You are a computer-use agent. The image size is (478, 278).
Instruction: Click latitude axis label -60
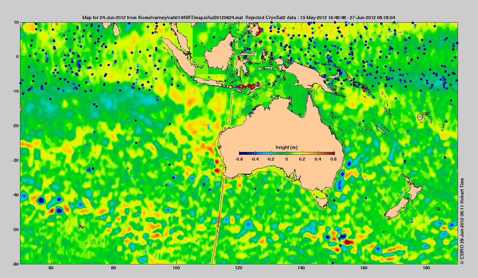click(16, 264)
